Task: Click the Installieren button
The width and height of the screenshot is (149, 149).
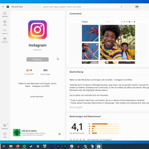Action: click(x=38, y=60)
